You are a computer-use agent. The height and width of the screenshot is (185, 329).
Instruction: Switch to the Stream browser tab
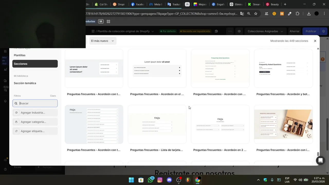point(254,4)
